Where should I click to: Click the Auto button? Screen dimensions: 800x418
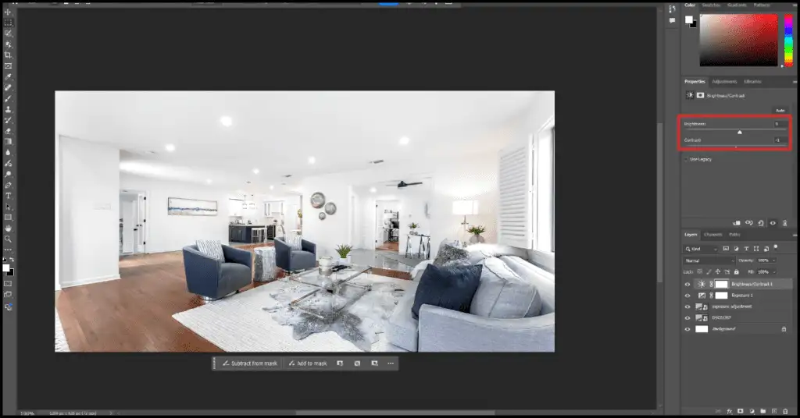(x=780, y=111)
